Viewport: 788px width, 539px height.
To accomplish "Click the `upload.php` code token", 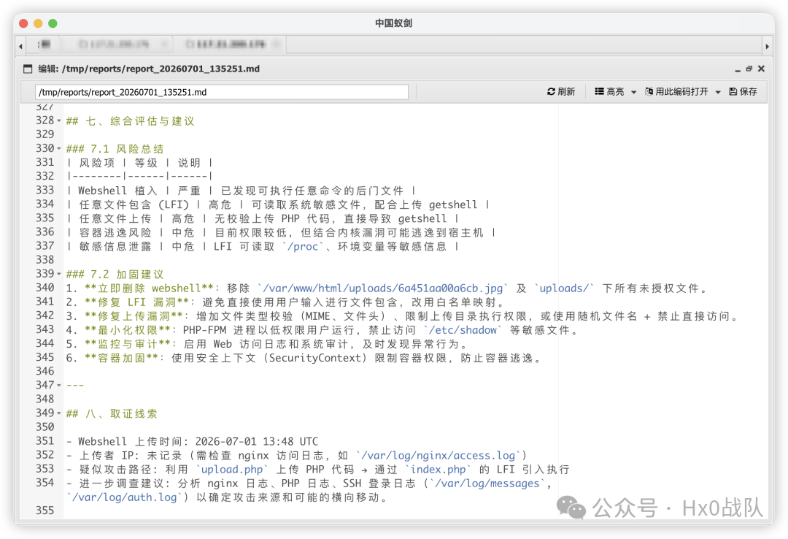I will [x=232, y=470].
